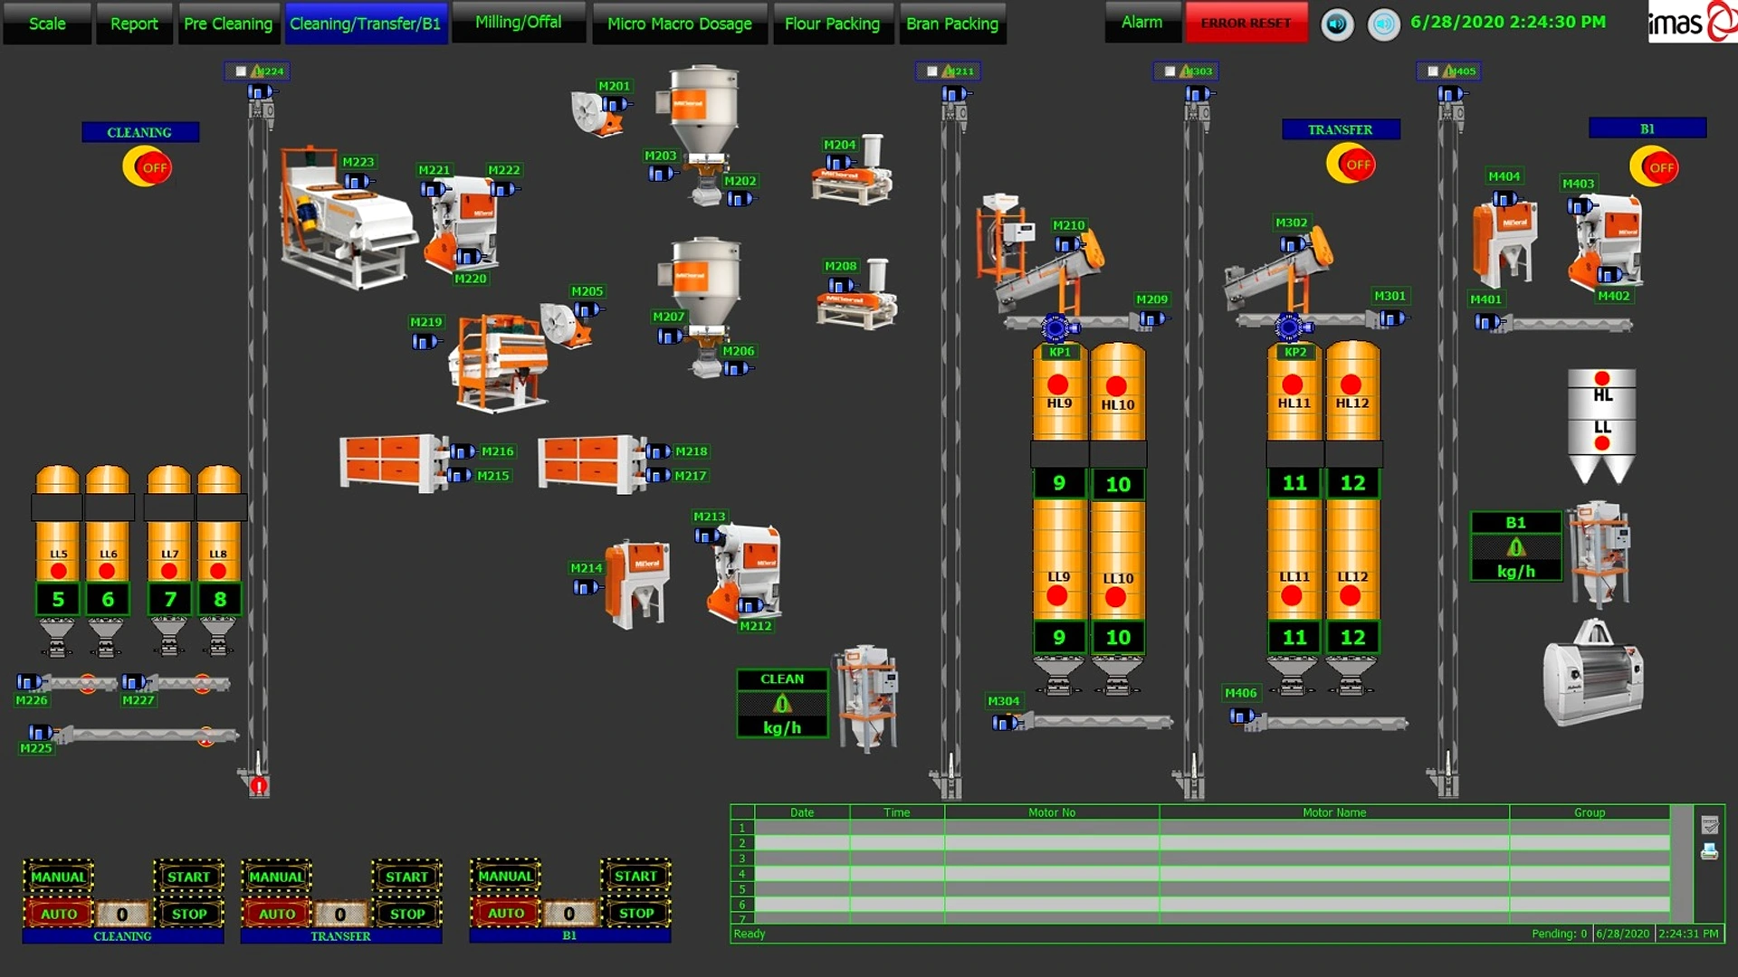The width and height of the screenshot is (1738, 977).
Task: Toggle the B1 OFF switch
Action: (x=1654, y=166)
